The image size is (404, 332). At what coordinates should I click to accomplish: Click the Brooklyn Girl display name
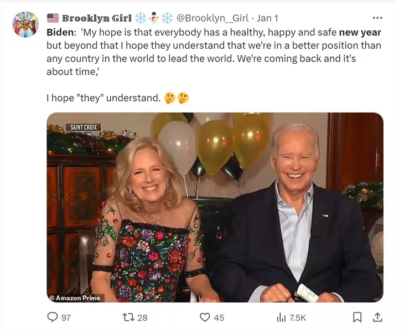tap(97, 18)
